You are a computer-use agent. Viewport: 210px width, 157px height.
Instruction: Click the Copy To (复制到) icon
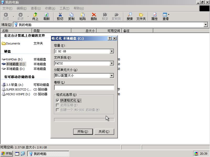(117, 15)
